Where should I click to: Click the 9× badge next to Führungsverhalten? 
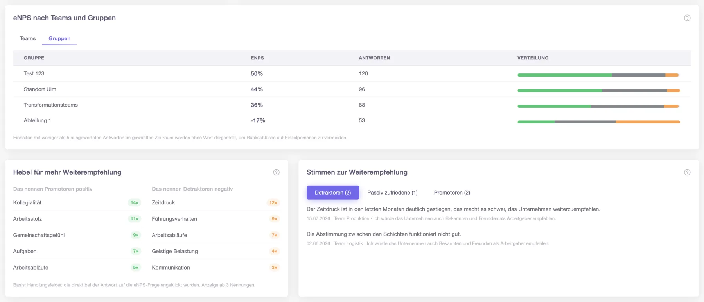(x=275, y=219)
